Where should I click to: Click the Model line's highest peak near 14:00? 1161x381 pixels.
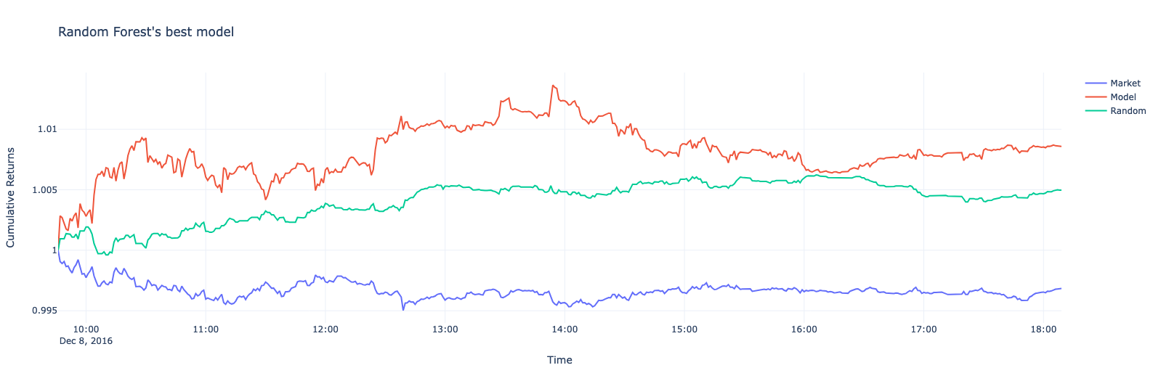(x=553, y=86)
